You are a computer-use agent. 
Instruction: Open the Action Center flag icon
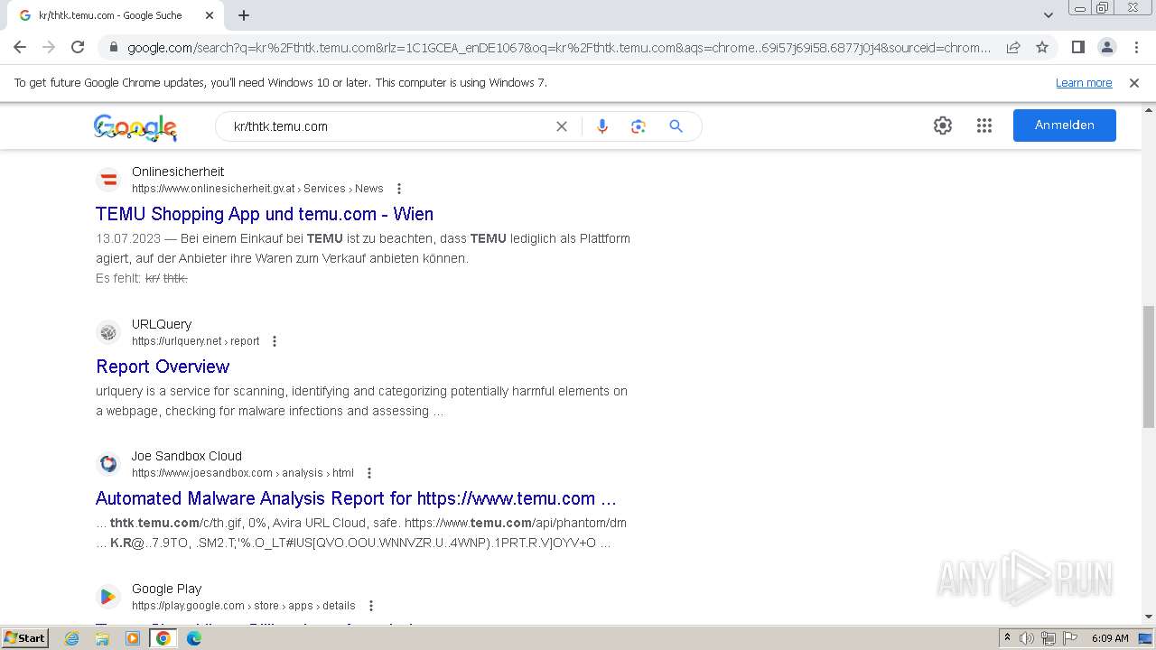(1068, 638)
